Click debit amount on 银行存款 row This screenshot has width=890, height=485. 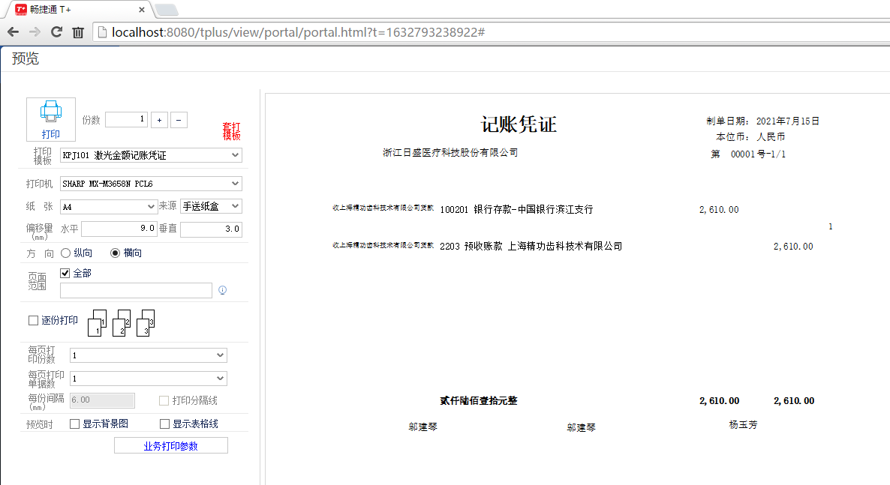pyautogui.click(x=719, y=210)
